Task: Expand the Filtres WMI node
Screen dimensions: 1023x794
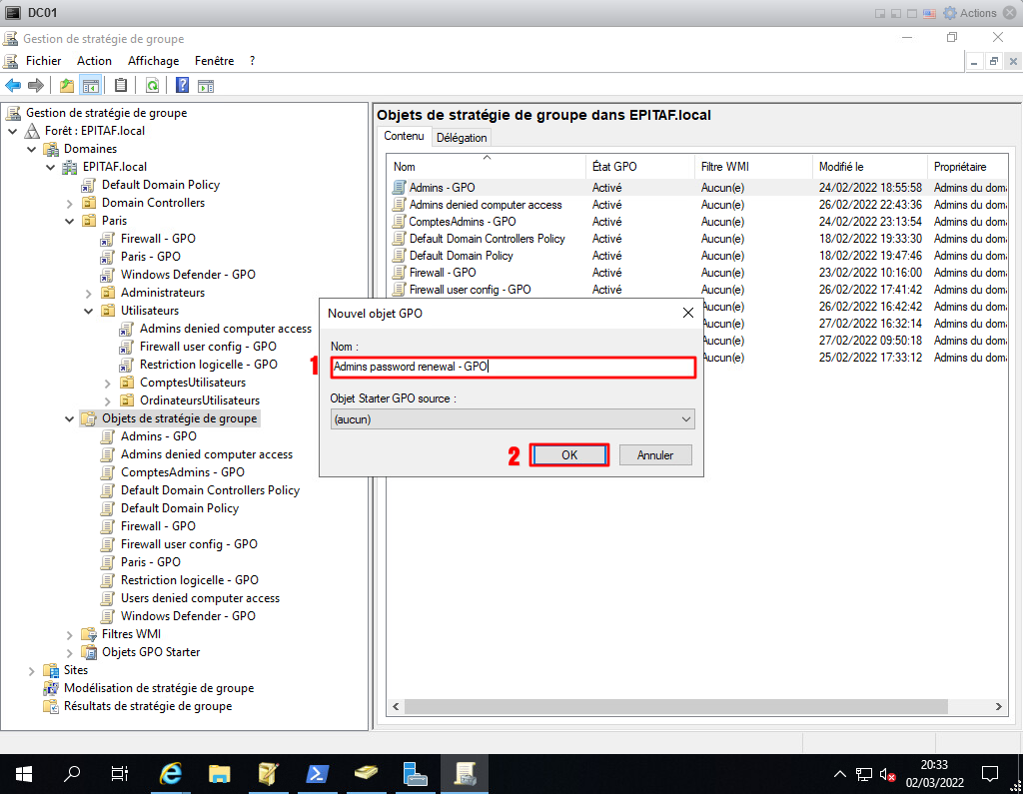Action: [70, 635]
